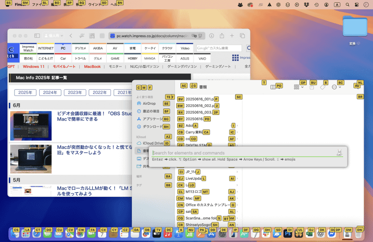This screenshot has width=373, height=242.
Task: Open the Windows 11 link
Action: tap(34, 67)
